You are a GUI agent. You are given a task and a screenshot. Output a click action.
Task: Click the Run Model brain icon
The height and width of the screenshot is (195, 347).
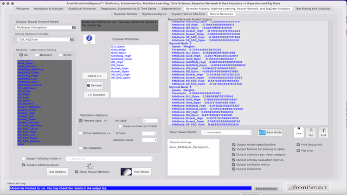tap(126, 172)
